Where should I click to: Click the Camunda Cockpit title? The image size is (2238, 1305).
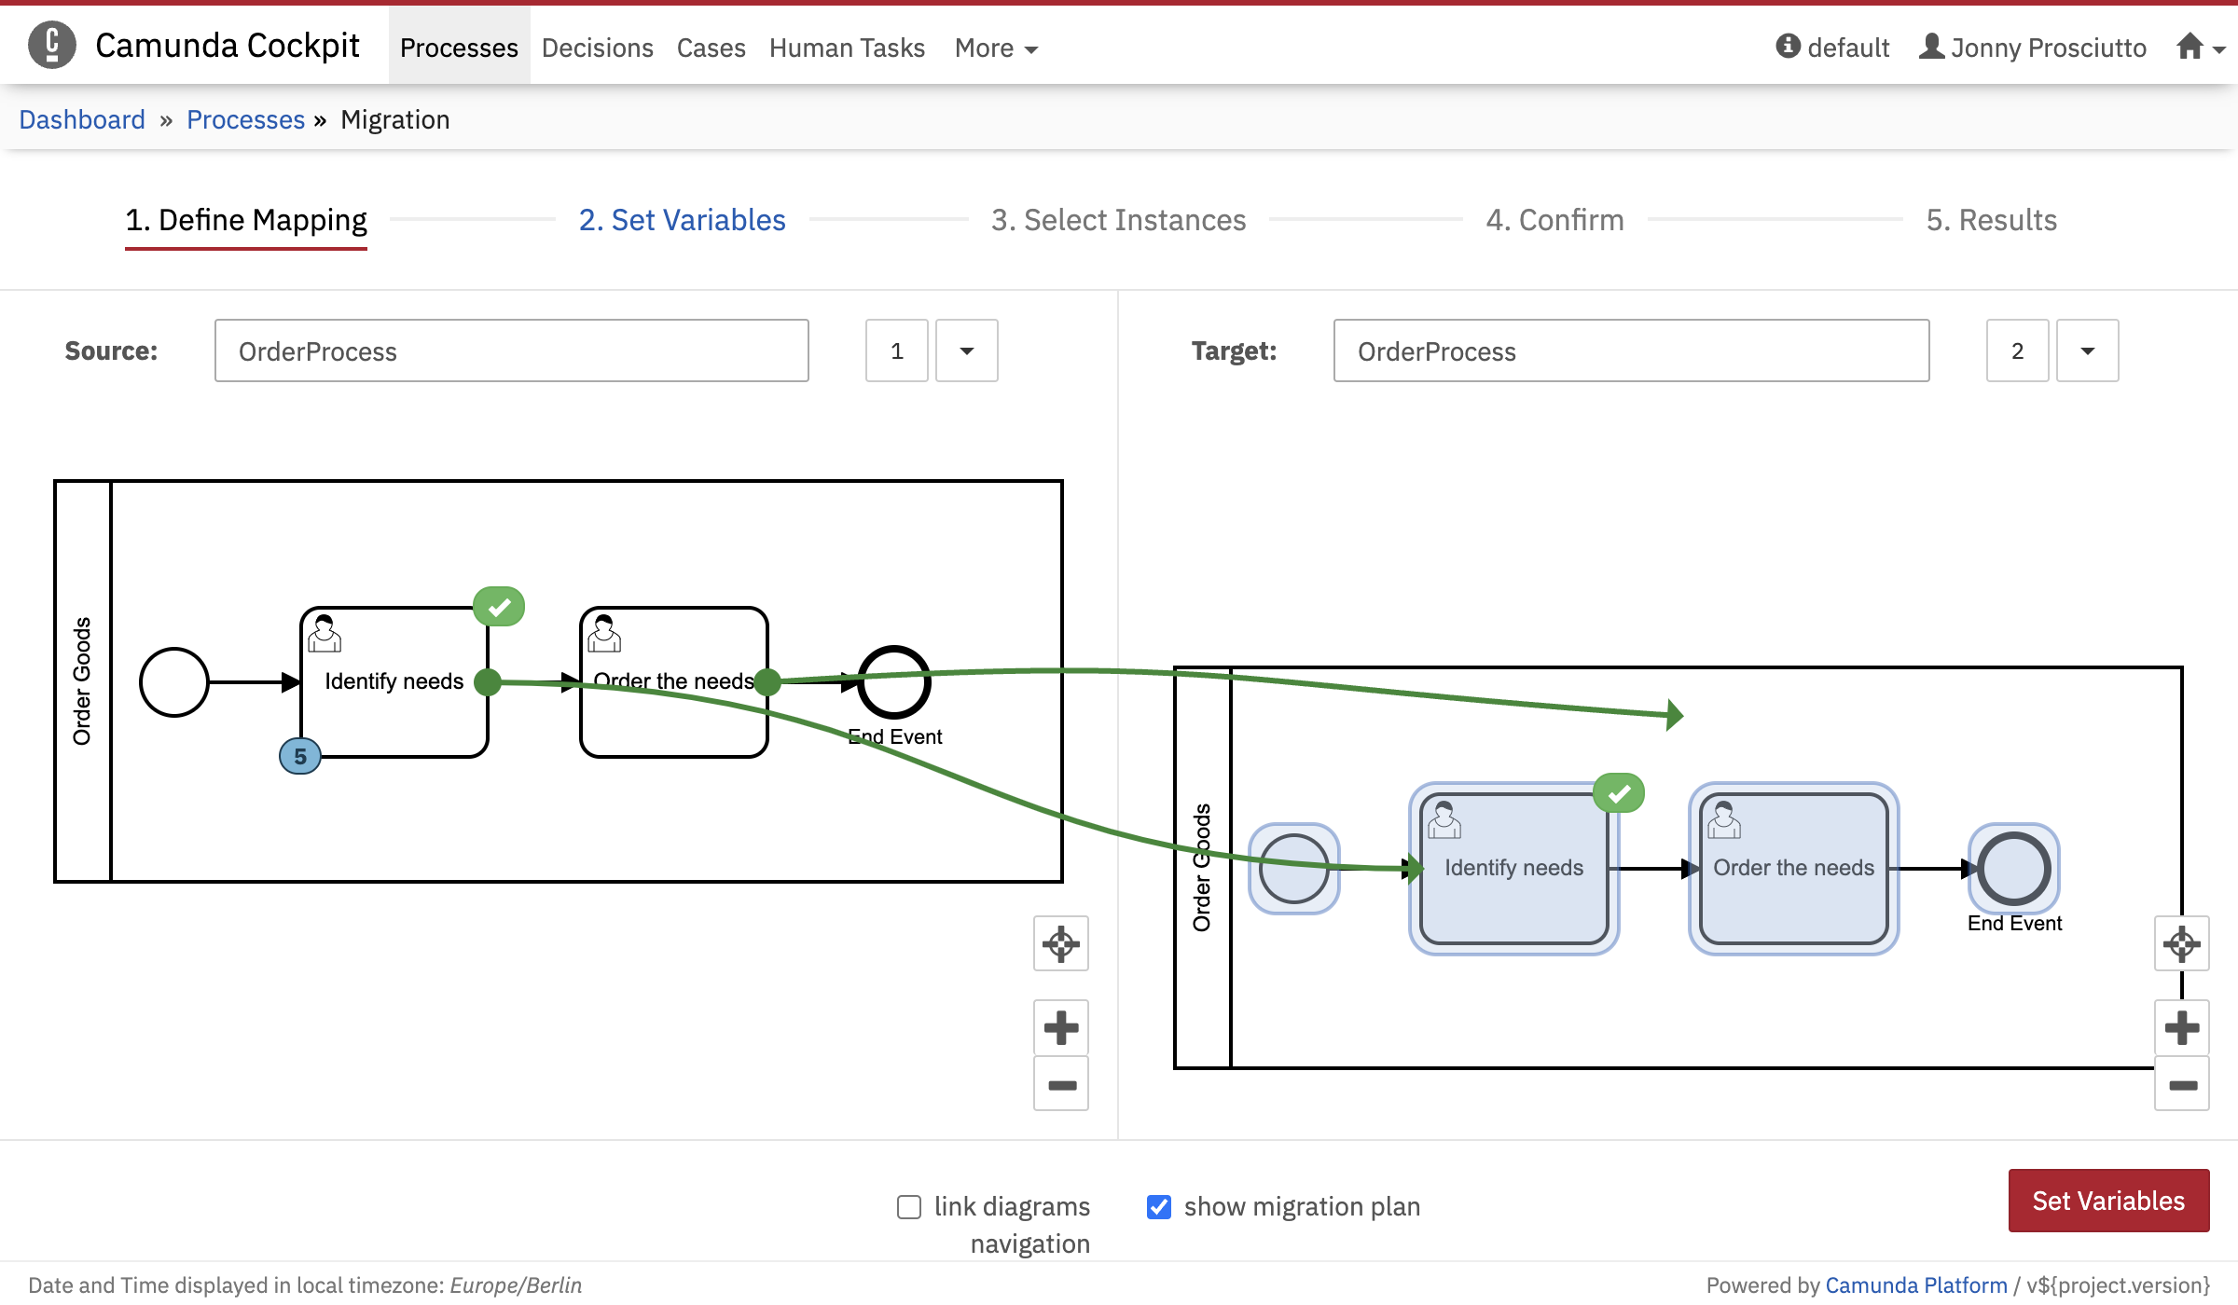click(x=228, y=45)
